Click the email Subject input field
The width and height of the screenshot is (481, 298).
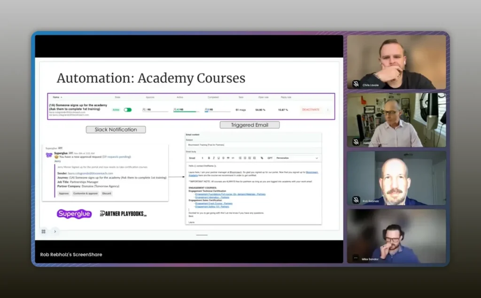pos(254,146)
